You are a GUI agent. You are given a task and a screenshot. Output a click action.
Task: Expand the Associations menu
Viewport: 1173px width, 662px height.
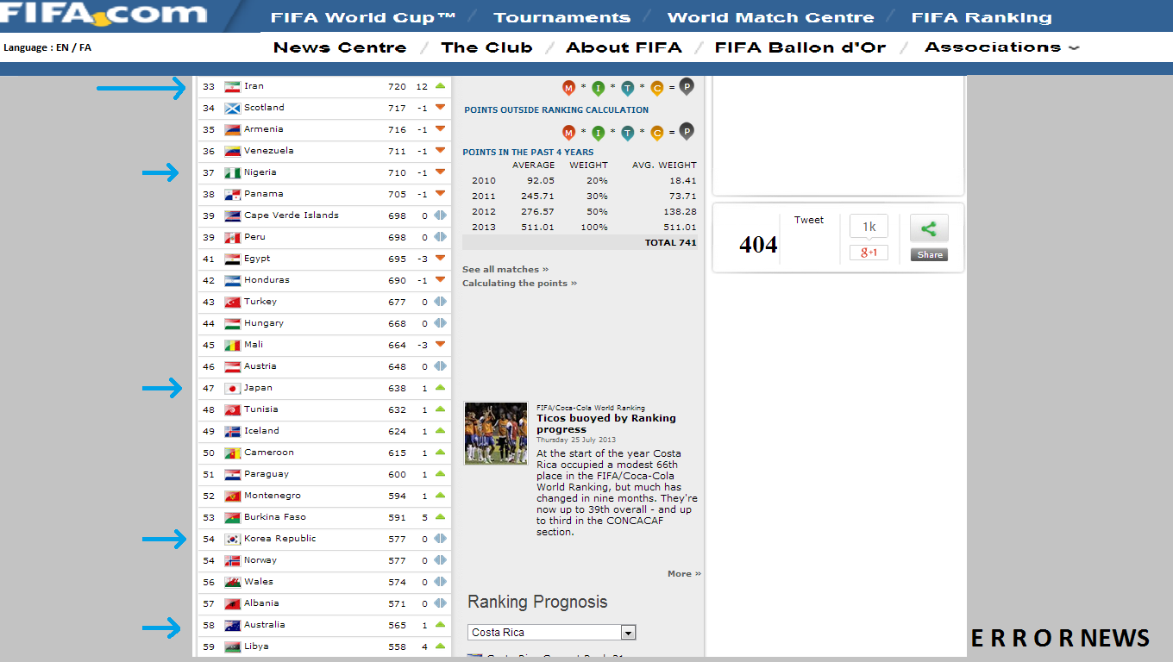pyautogui.click(x=1001, y=47)
